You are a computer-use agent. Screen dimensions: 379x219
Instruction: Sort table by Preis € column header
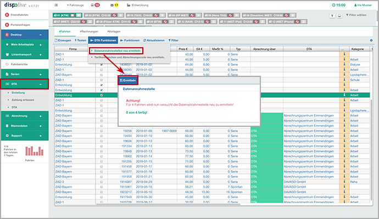click(183, 49)
